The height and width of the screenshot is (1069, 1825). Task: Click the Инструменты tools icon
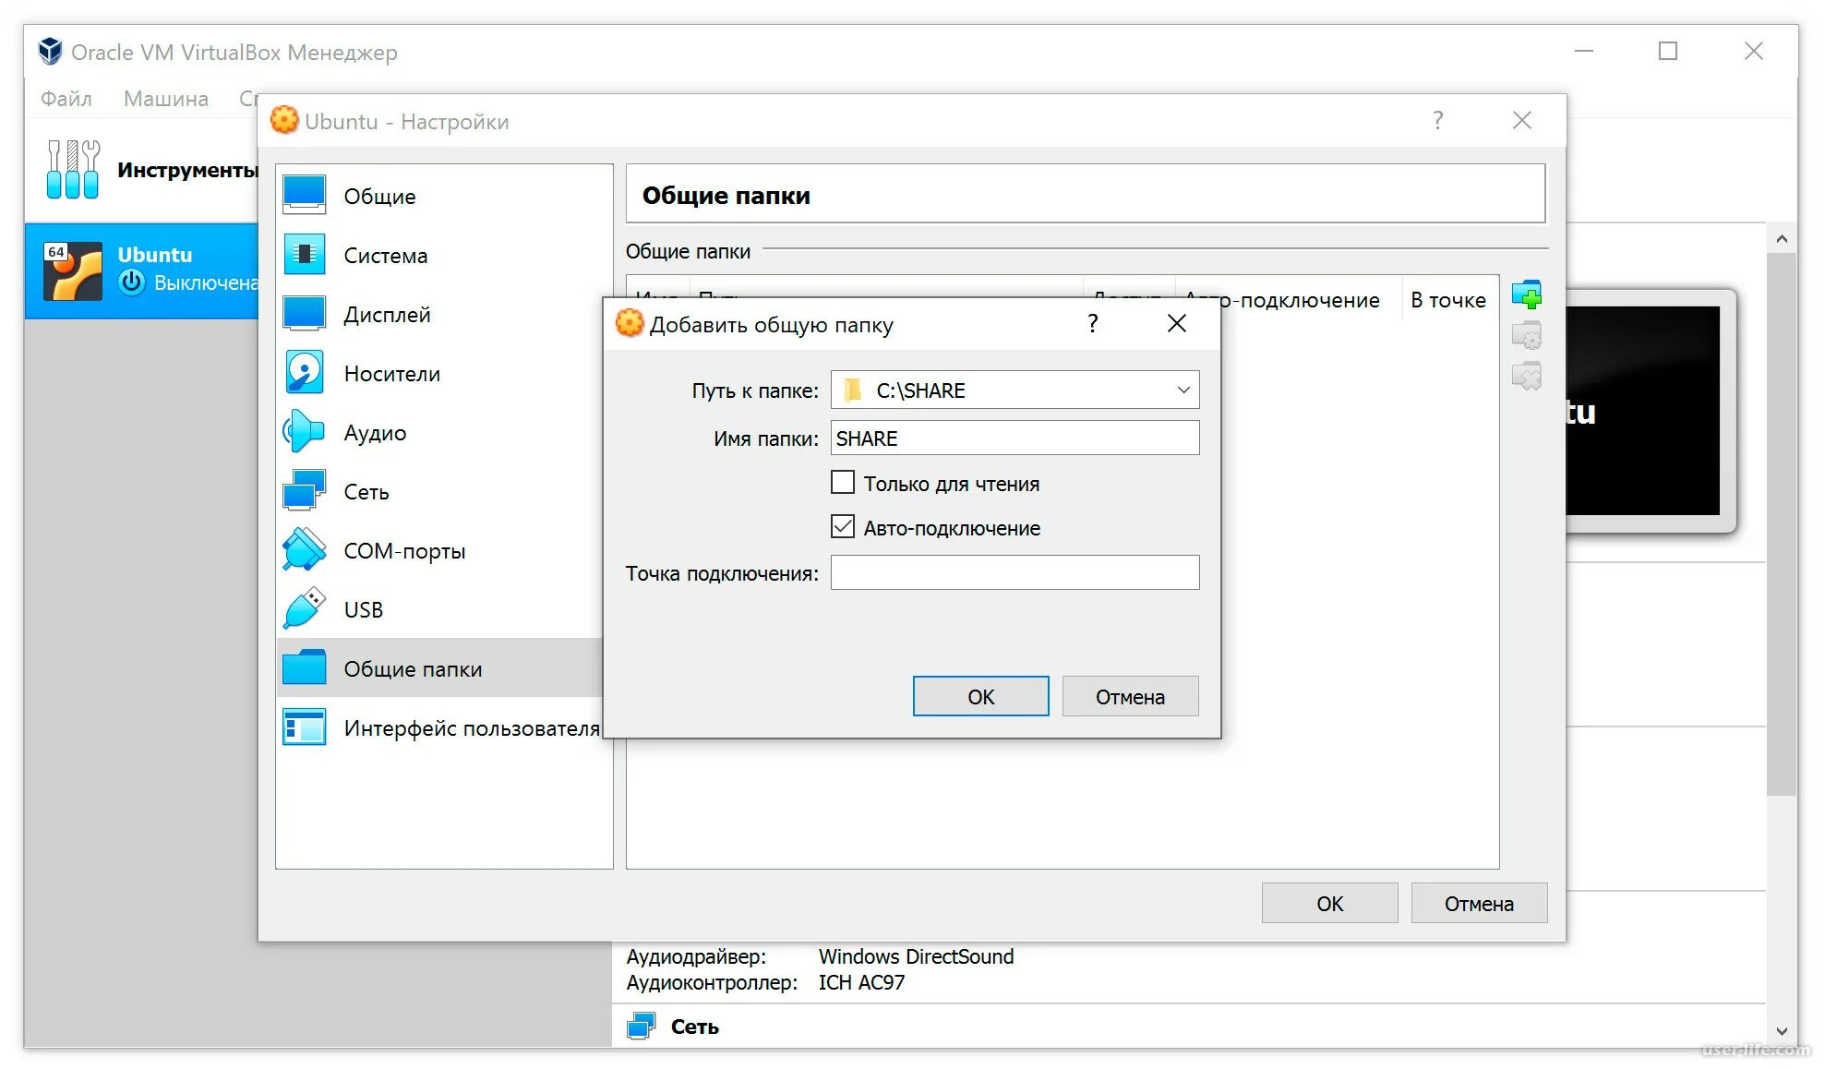tap(73, 170)
